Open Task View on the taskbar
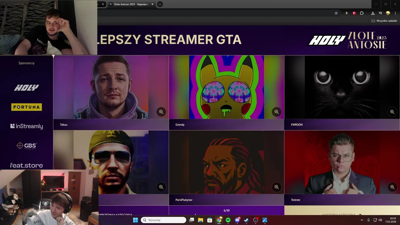Screen dimensions: 400x225 tap(192, 220)
